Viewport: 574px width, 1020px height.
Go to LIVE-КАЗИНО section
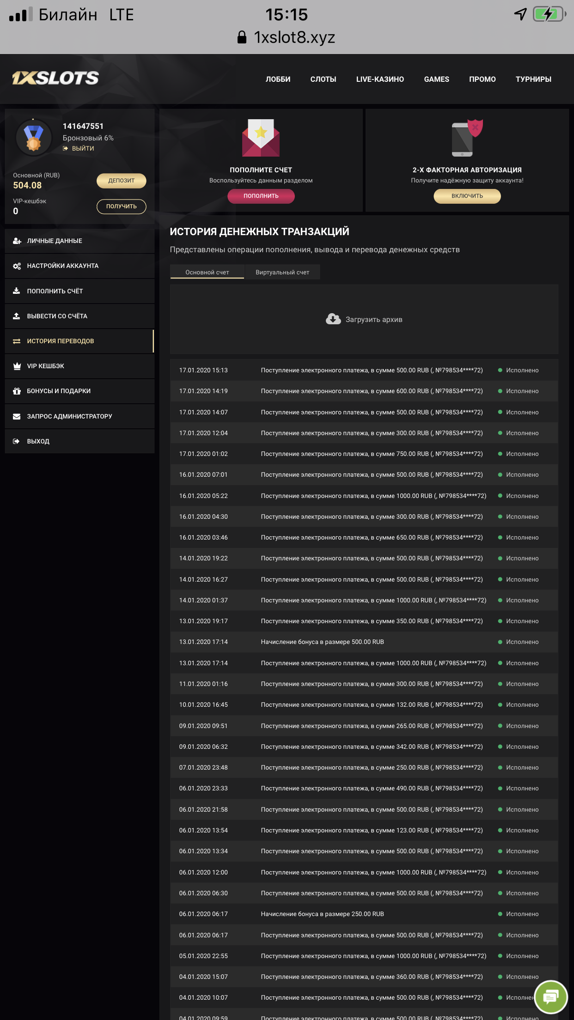click(x=380, y=79)
